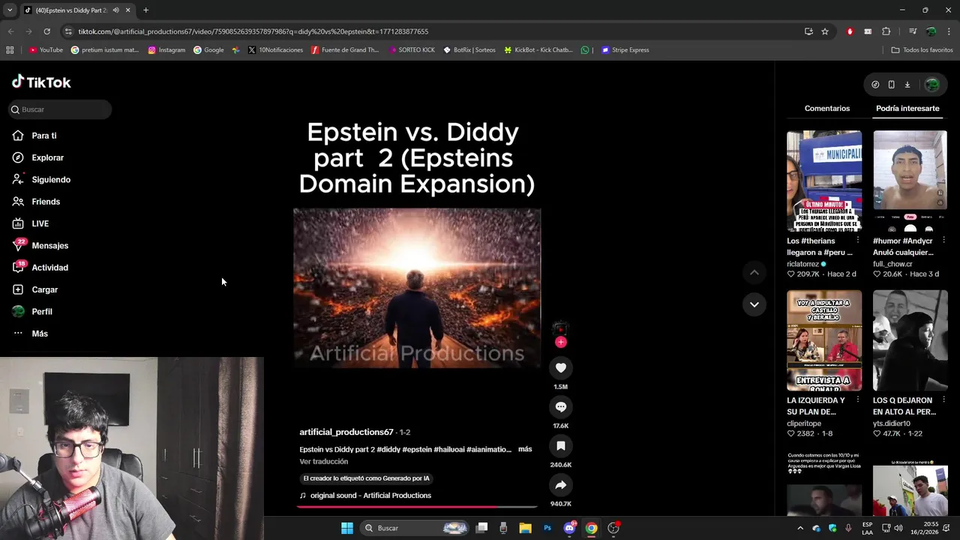Click the video progress bar
Viewport: 960px width, 540px height.
[417, 507]
